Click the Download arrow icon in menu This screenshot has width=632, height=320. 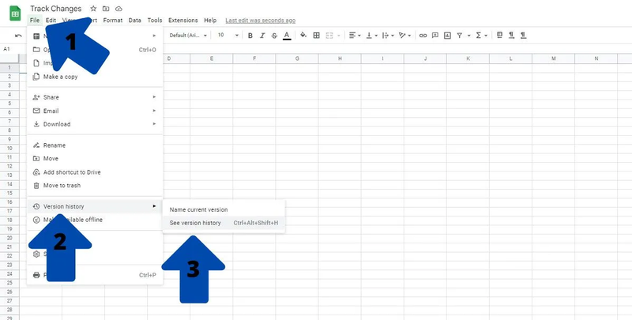click(36, 124)
